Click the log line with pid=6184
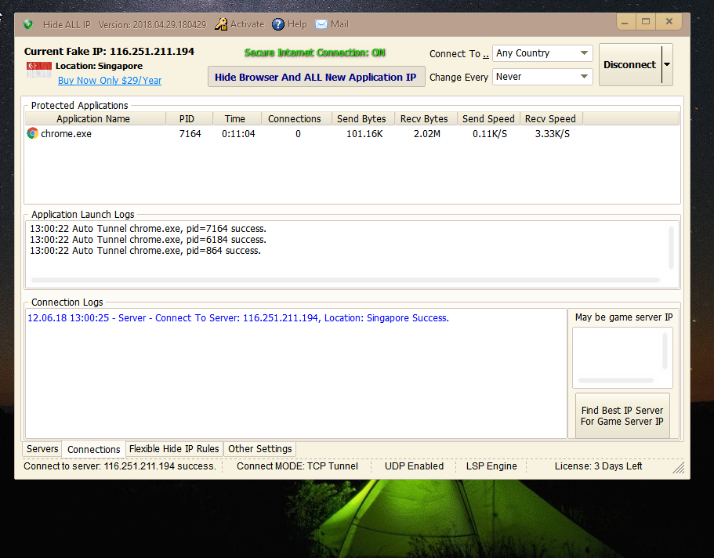Image resolution: width=714 pixels, height=558 pixels. pyautogui.click(x=148, y=240)
